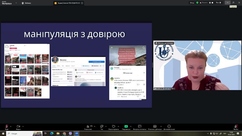Click the Вход sign-in button at top
The height and width of the screenshot is (136, 242).
[x=192, y=2]
